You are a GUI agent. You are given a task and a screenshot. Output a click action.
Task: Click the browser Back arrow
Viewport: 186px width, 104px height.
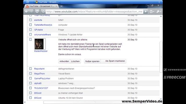tap(26, 12)
